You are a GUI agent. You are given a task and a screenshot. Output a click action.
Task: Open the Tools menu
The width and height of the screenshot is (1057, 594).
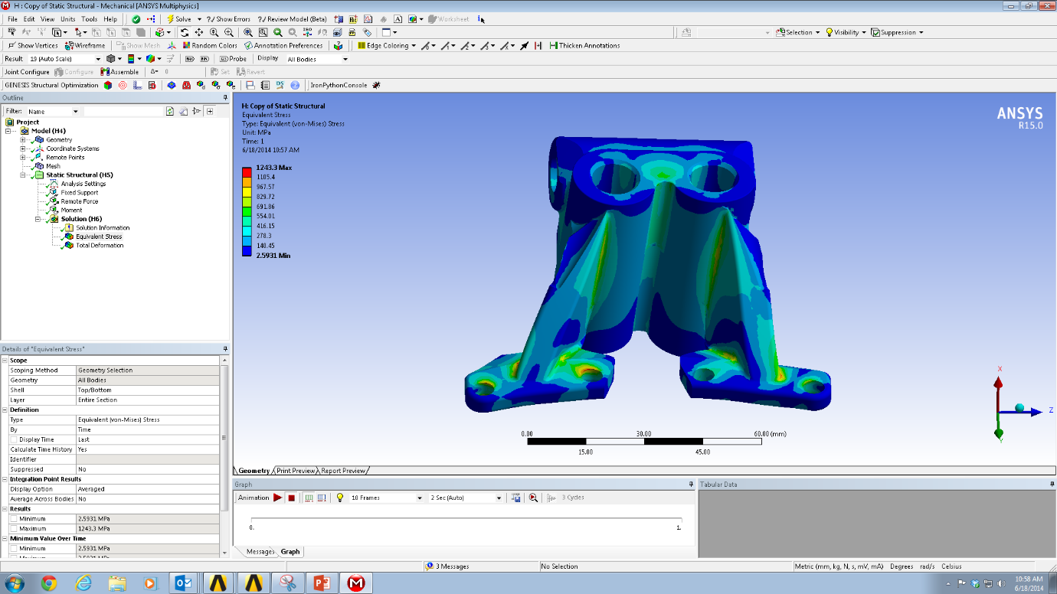(x=89, y=19)
